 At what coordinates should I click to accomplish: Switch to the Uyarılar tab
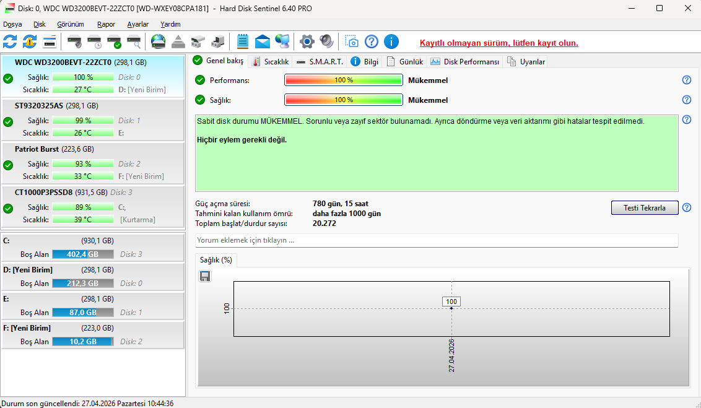point(526,62)
